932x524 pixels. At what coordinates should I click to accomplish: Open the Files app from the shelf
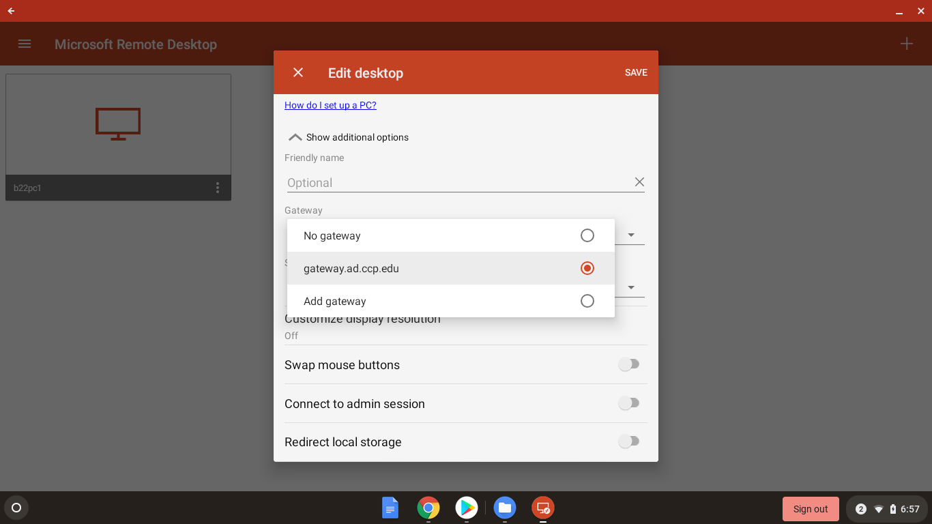click(x=505, y=508)
